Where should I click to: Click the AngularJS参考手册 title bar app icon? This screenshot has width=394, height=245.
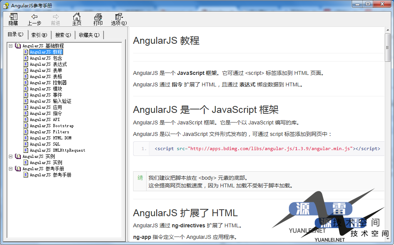[6, 5]
